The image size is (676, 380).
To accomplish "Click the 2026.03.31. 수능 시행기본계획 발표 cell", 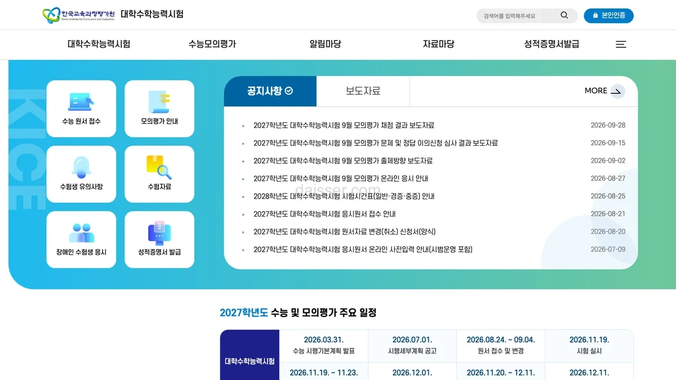I will pyautogui.click(x=324, y=346).
